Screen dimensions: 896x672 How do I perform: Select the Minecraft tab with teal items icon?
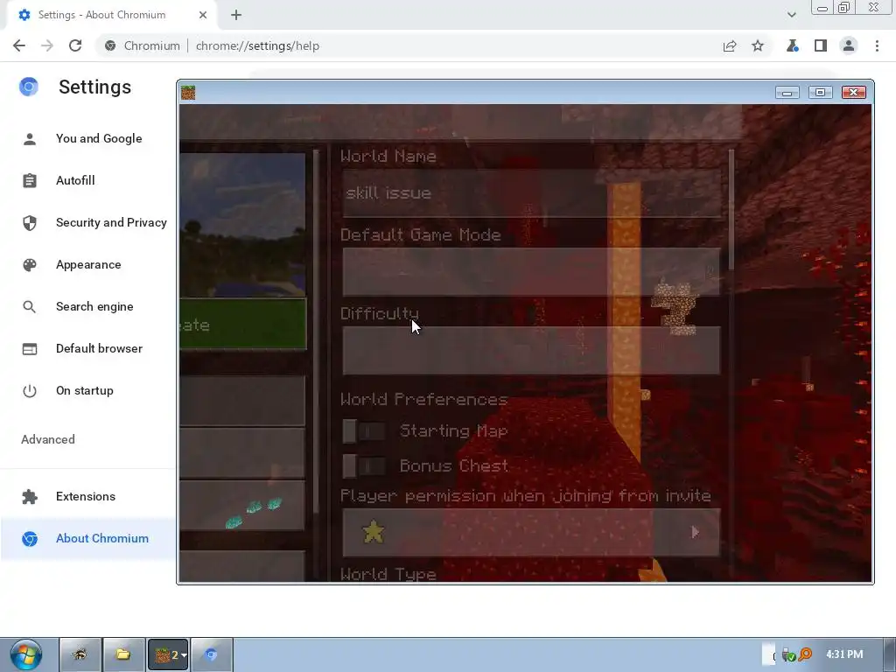pyautogui.click(x=243, y=505)
